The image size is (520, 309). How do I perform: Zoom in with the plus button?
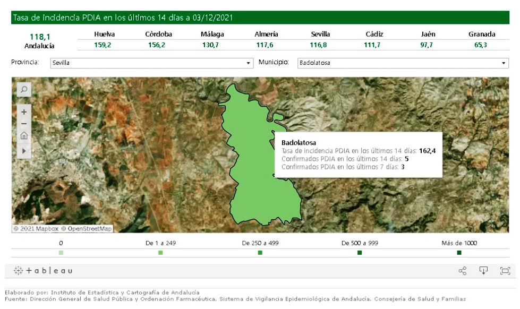tap(24, 112)
